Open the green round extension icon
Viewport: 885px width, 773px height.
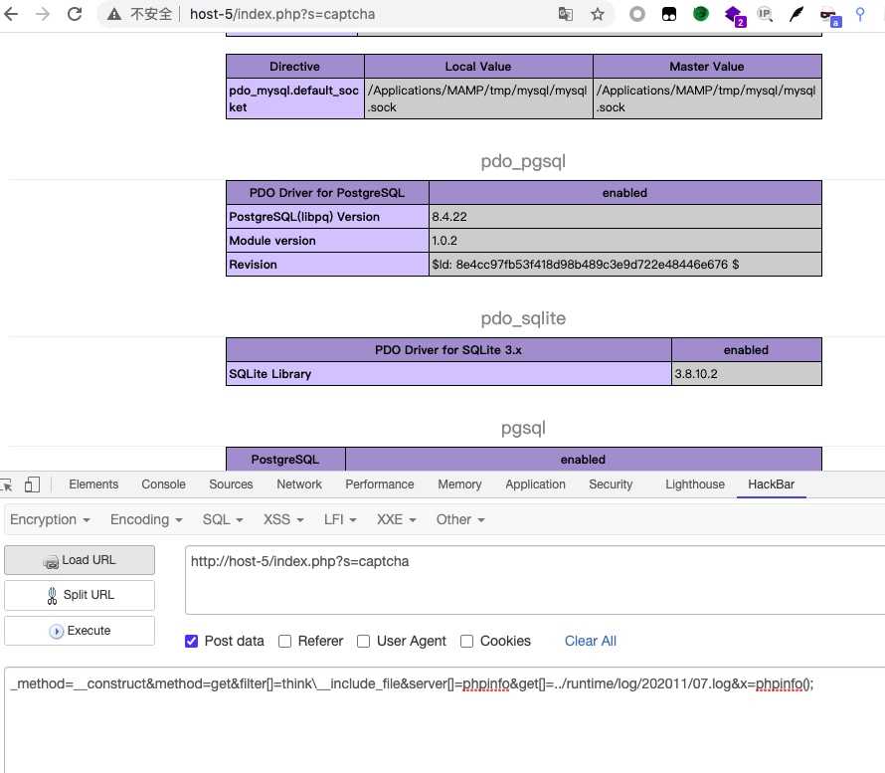coord(700,14)
